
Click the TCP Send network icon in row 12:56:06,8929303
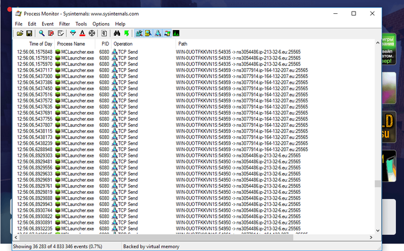[x=115, y=156]
